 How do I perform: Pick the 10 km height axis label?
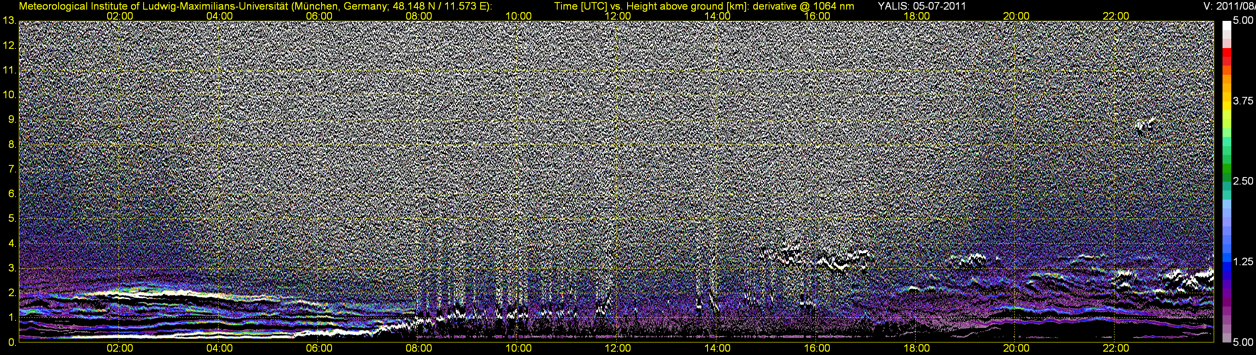[9, 95]
